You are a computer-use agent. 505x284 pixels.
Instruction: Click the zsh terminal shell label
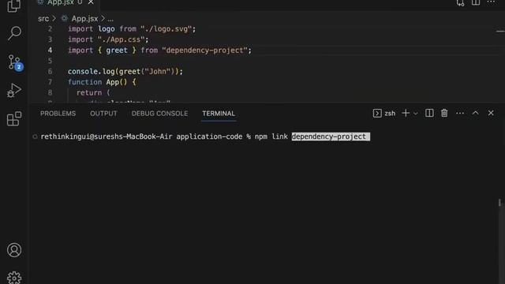click(384, 114)
